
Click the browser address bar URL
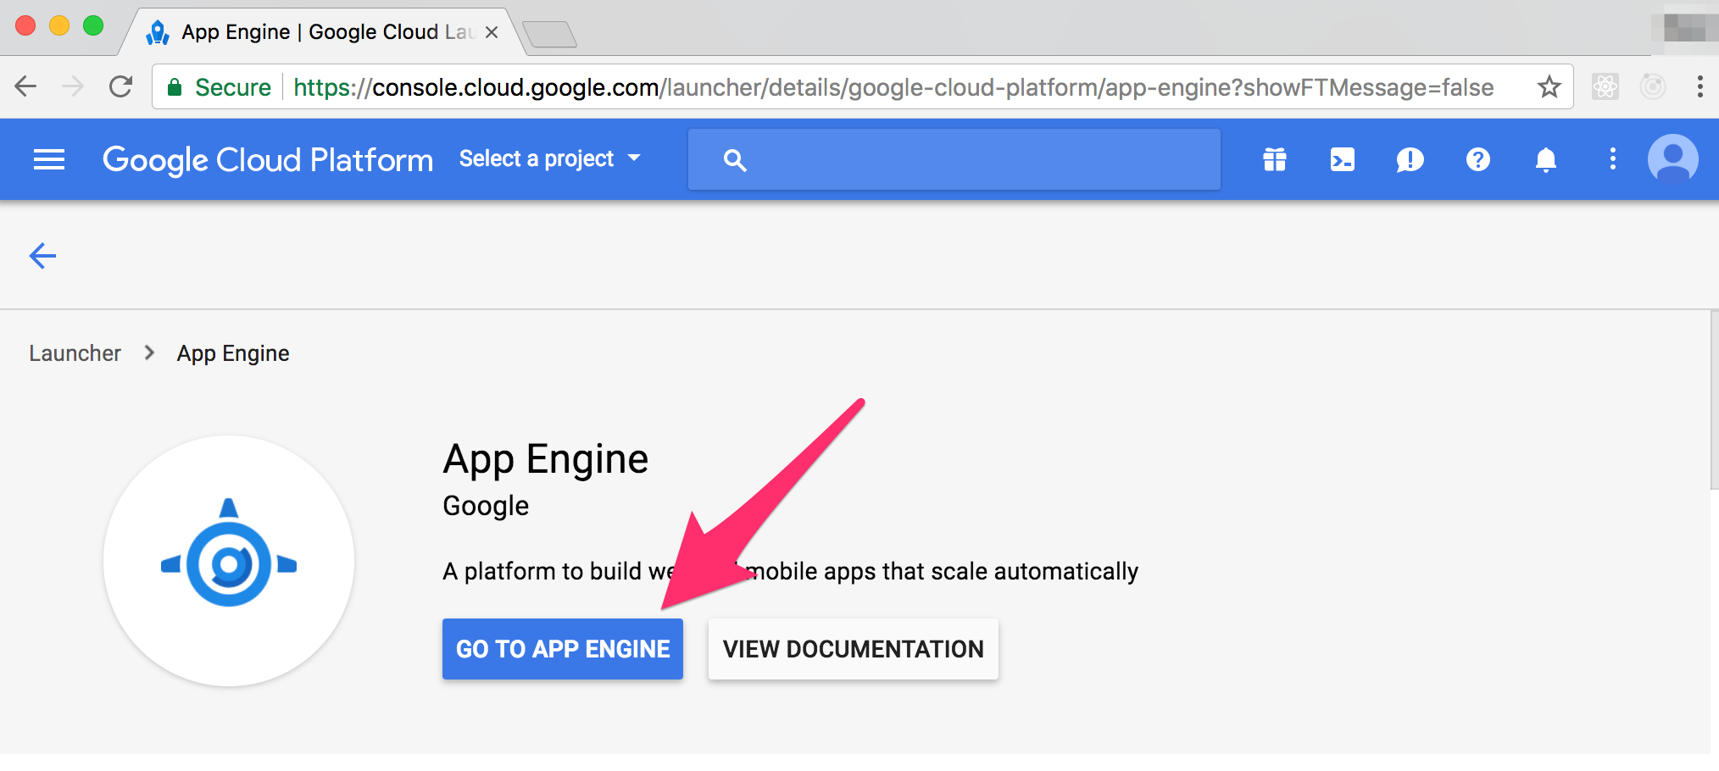893,87
